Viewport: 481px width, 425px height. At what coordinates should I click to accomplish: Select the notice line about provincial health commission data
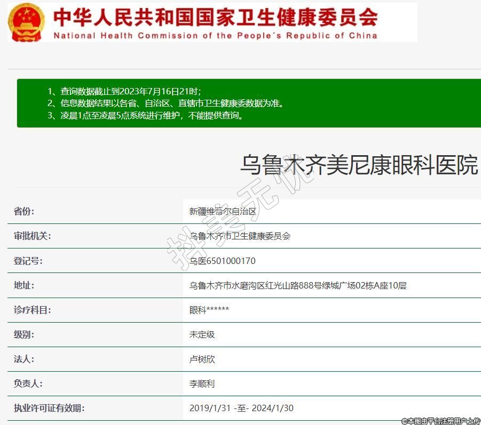point(165,103)
